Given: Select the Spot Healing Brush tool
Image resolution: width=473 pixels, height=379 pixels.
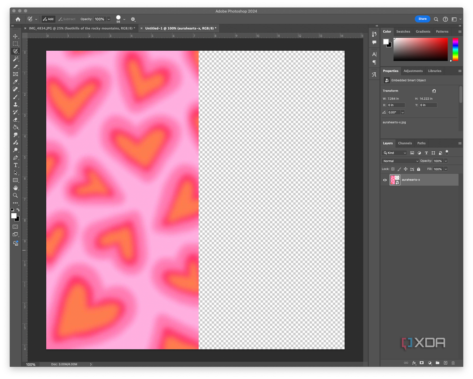Looking at the screenshot, I should [x=15, y=89].
